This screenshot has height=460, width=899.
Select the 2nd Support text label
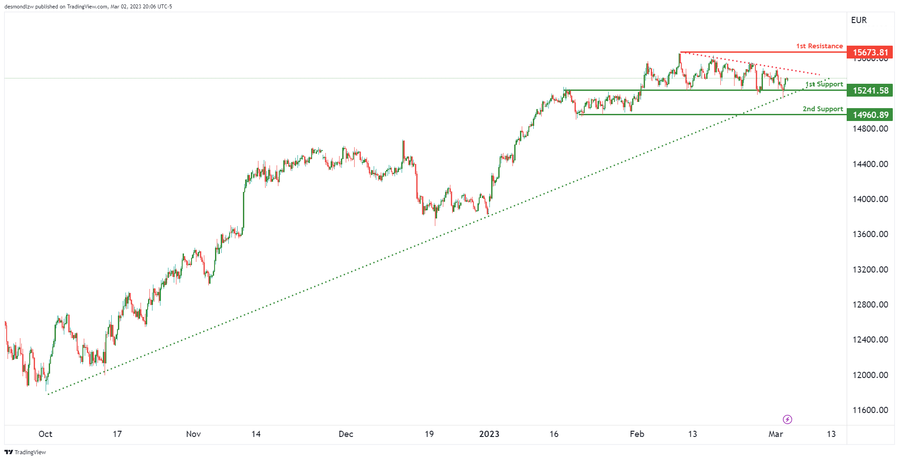(823, 109)
